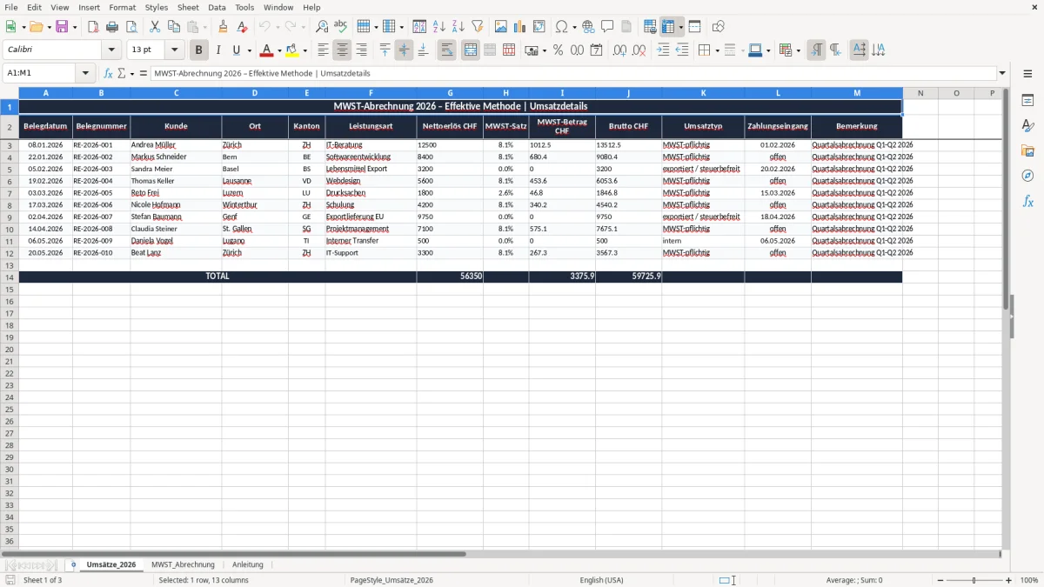The width and height of the screenshot is (1044, 587).
Task: Expand the formula bar arrow
Action: pos(1002,74)
